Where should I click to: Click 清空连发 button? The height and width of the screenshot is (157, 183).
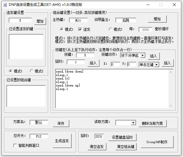click(x=97, y=147)
